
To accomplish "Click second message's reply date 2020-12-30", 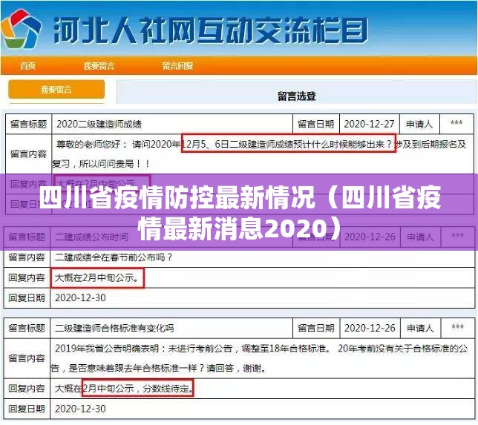I will [81, 297].
